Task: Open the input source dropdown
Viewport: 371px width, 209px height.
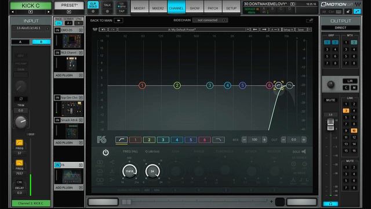Action: coord(48,28)
